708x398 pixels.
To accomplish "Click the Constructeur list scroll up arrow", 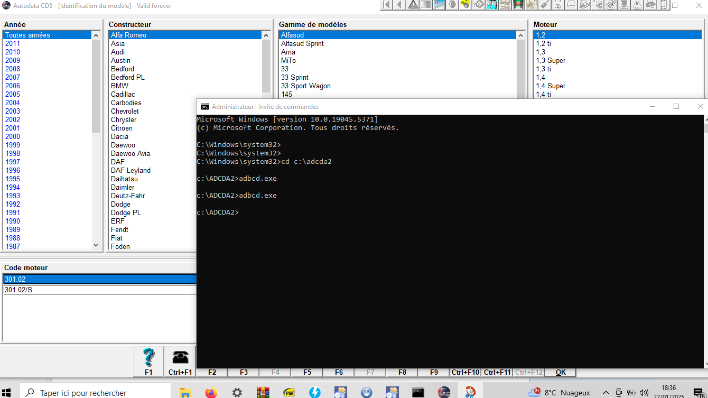I will [x=266, y=35].
